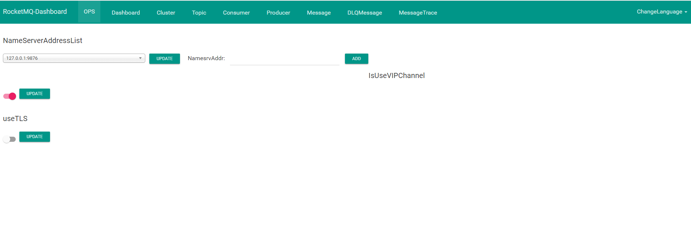Image resolution: width=691 pixels, height=226 pixels.
Task: Click the NamesrvAddr: label
Action: coord(206,58)
